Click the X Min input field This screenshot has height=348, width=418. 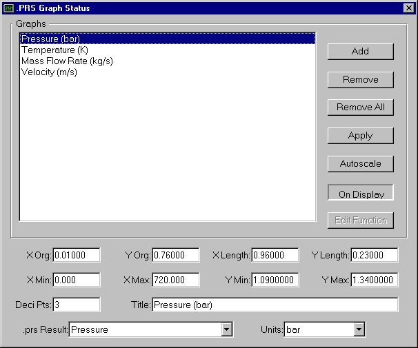pyautogui.click(x=77, y=280)
